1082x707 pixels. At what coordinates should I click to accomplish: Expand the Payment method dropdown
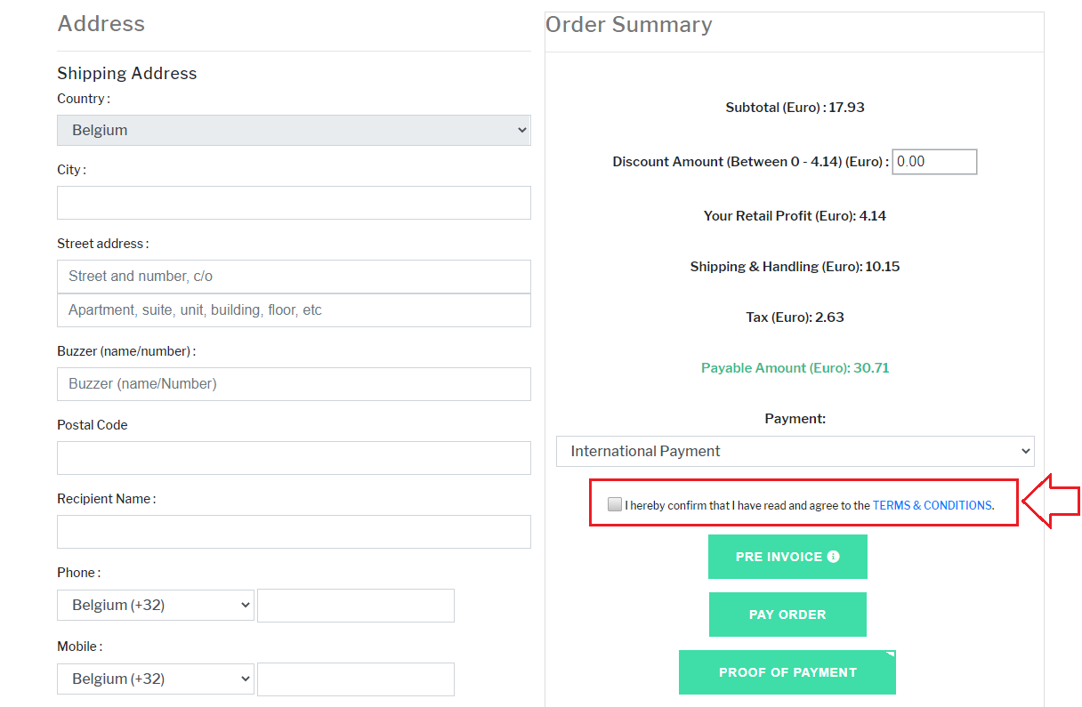(795, 451)
